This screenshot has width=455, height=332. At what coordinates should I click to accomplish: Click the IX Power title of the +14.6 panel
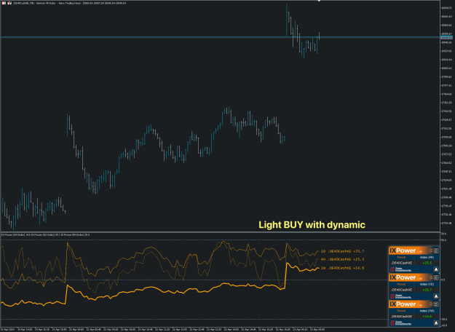click(x=403, y=304)
